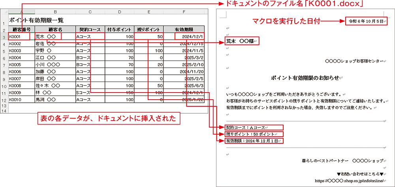Select cell K0004 customer number
Image resolution: width=395 pixels, height=187 pixels.
22,58
